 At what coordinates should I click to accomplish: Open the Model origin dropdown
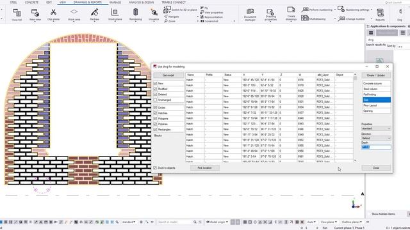[217, 222]
